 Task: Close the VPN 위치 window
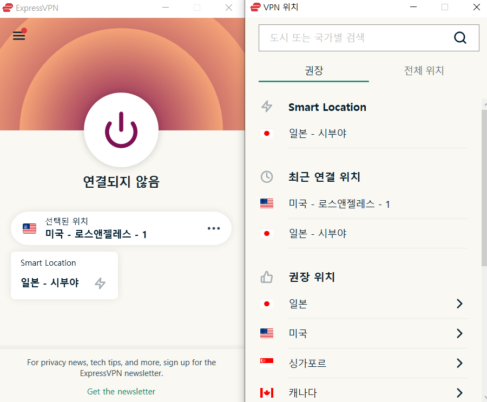pyautogui.click(x=476, y=7)
